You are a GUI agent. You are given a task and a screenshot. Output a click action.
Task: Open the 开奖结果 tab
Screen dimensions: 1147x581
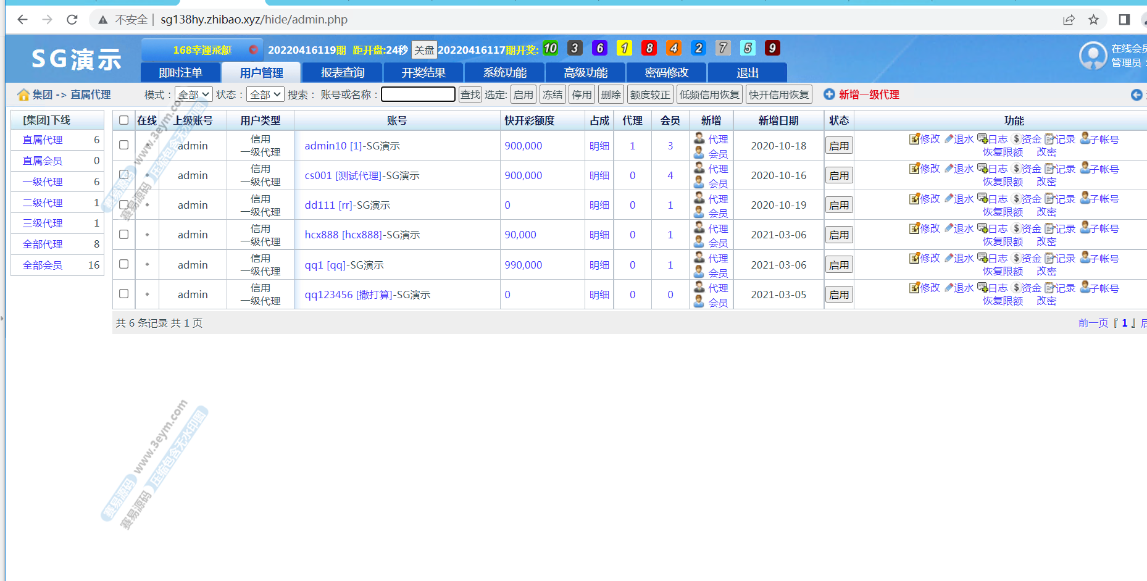423,73
